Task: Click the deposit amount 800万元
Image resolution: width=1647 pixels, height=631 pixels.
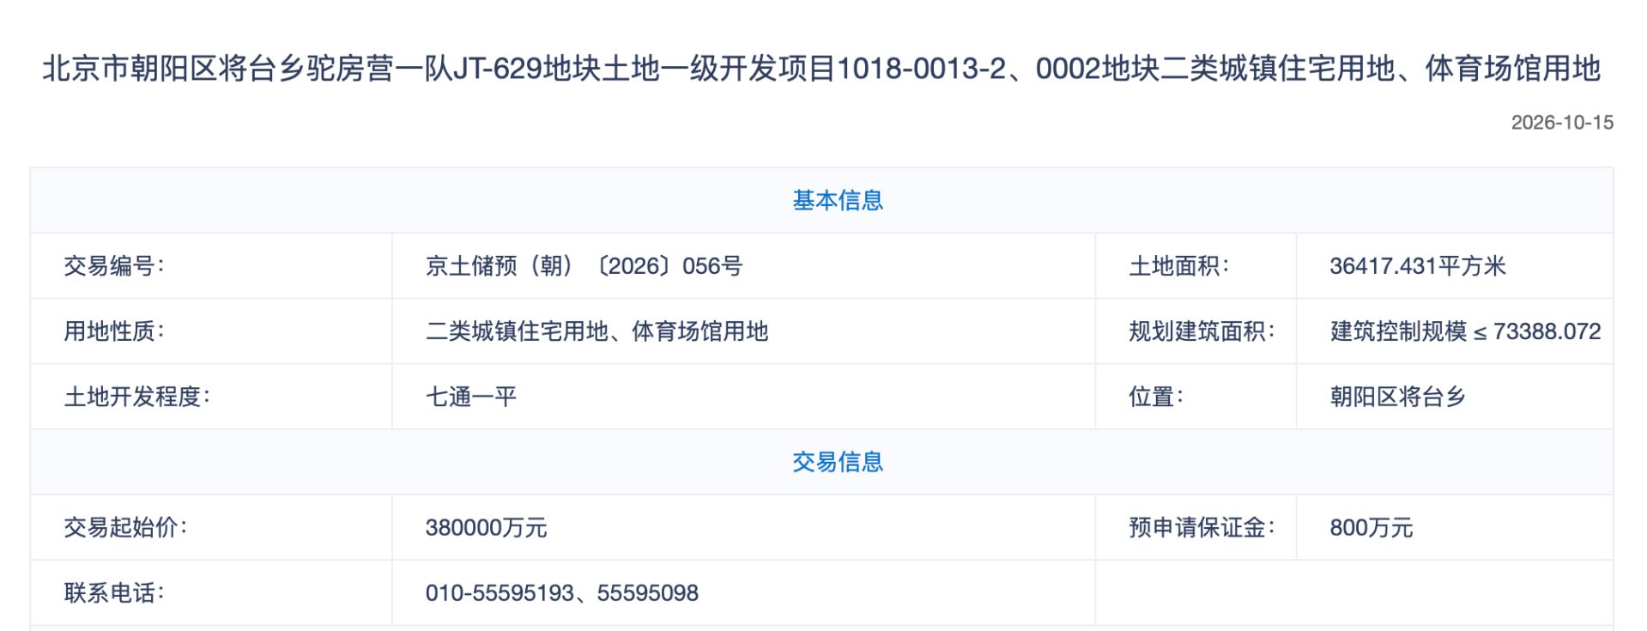Action: pos(1371,528)
